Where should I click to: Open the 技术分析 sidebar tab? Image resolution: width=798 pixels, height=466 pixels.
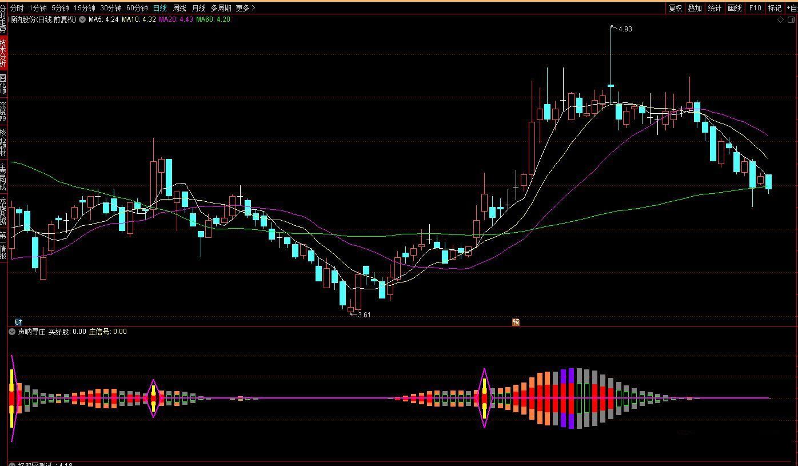tap(3, 54)
